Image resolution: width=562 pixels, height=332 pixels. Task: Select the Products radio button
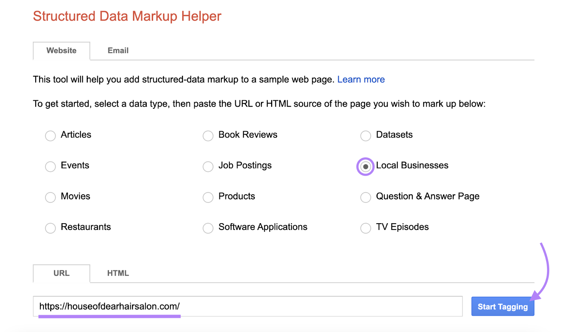coord(208,197)
